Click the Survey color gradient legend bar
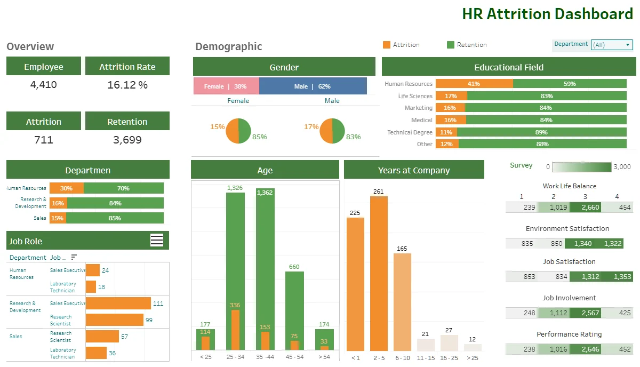640x367 pixels. pyautogui.click(x=582, y=167)
